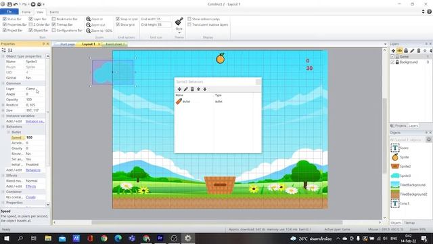Click the Zoom in magnifier
This screenshot has width=433, height=244.
tap(88, 19)
